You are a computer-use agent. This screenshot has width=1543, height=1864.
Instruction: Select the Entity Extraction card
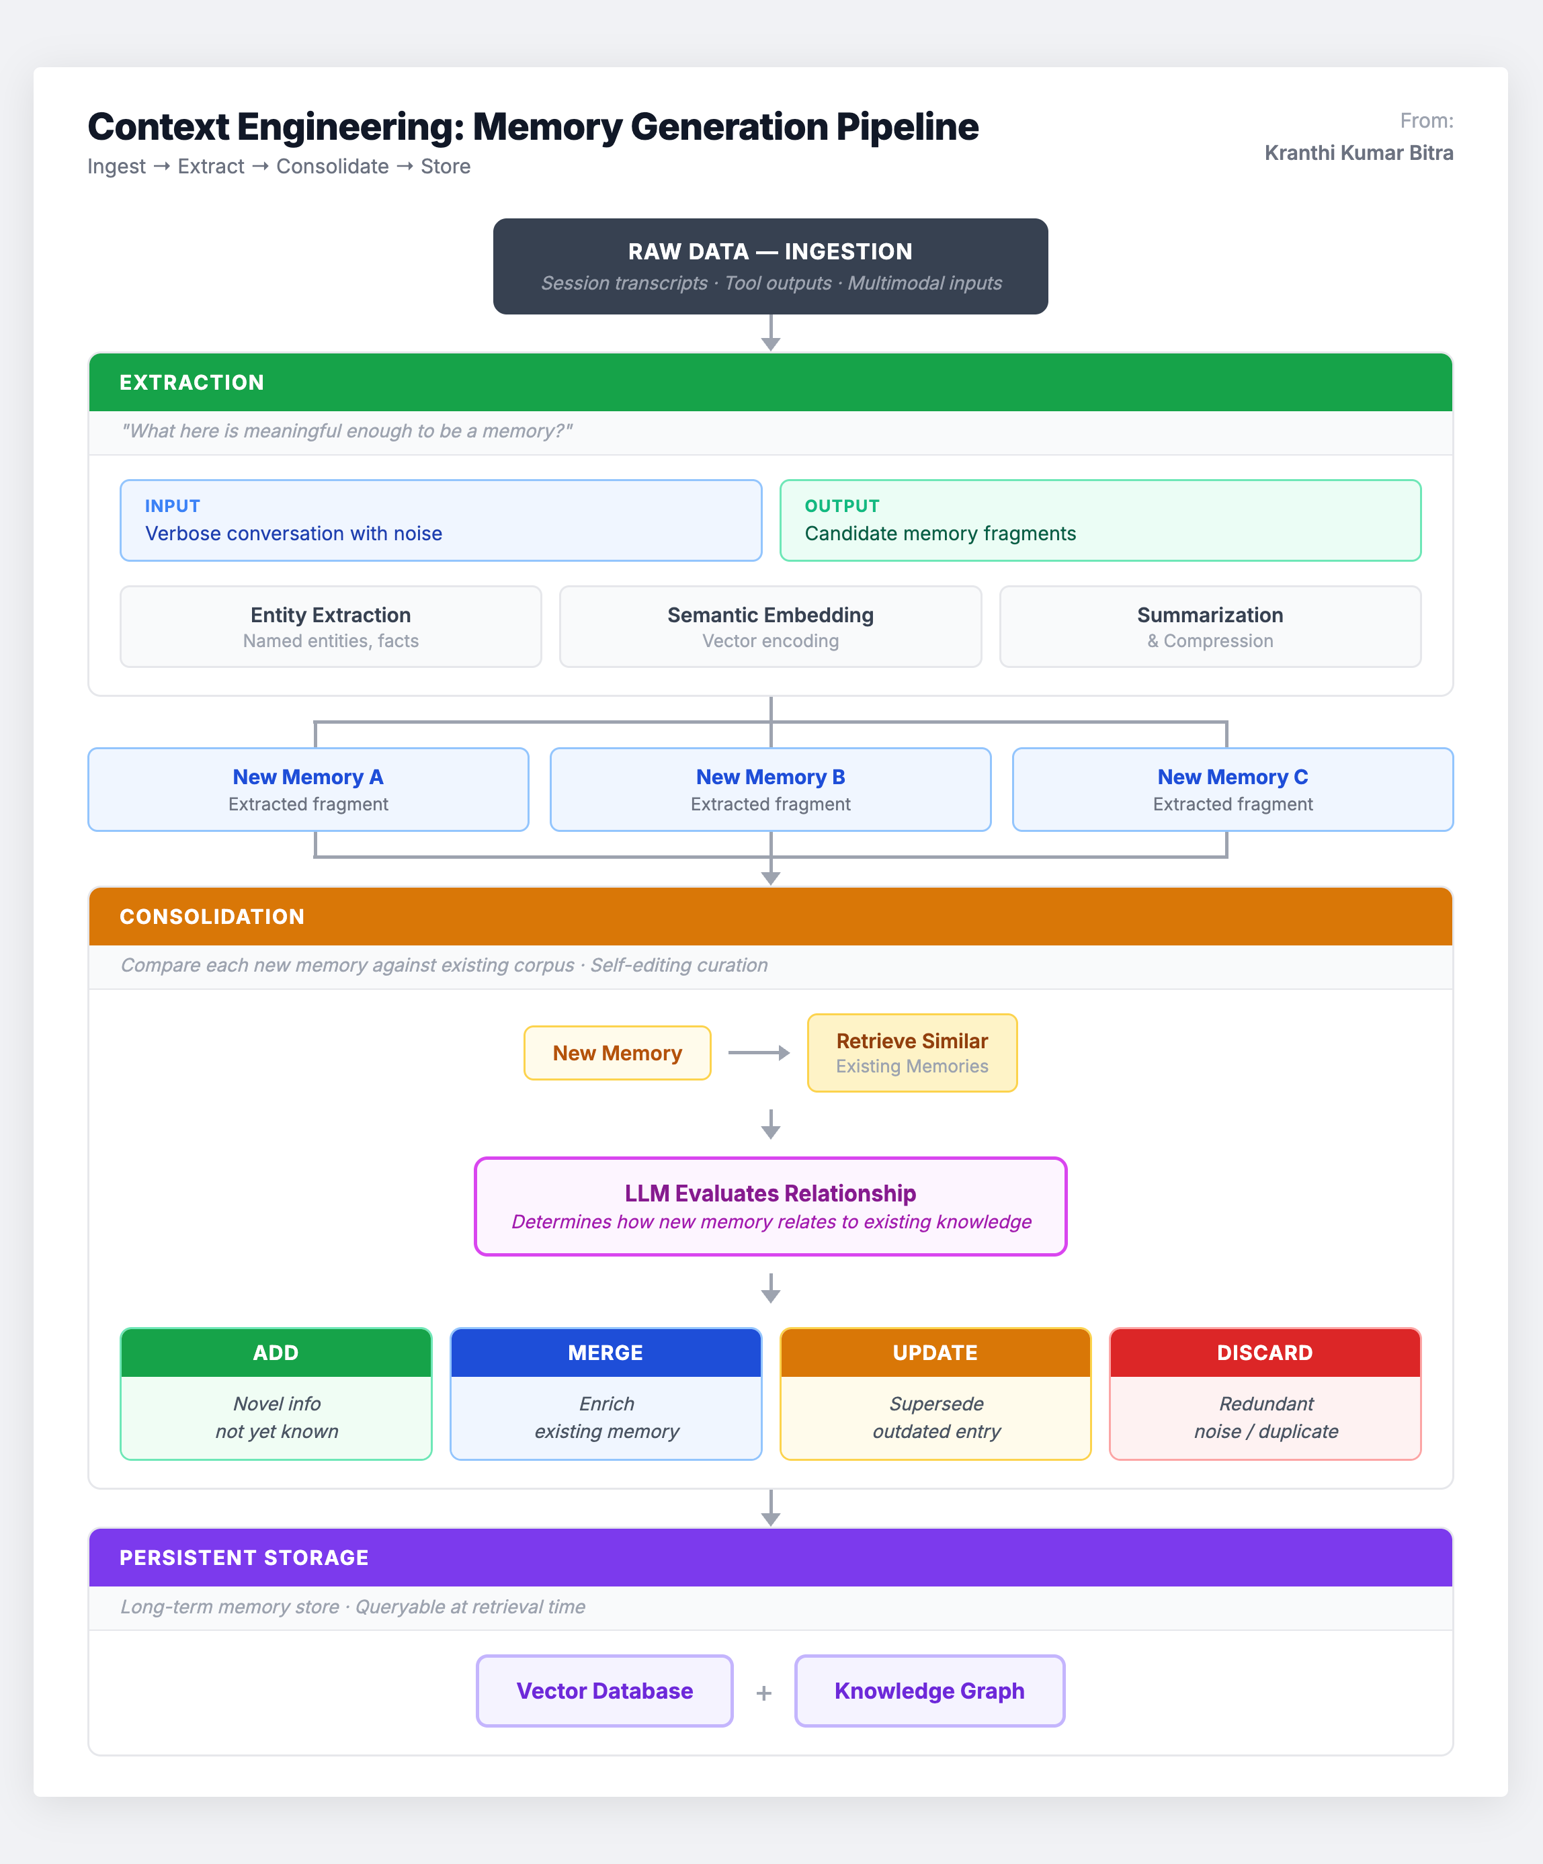[330, 627]
